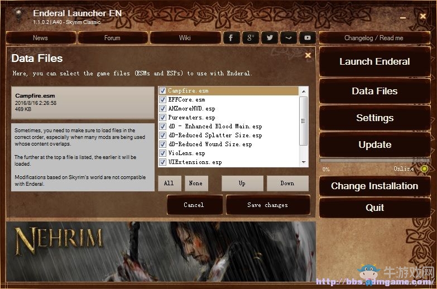Close the Enderal Launcher window
This screenshot has height=289, width=437.
(423, 16)
